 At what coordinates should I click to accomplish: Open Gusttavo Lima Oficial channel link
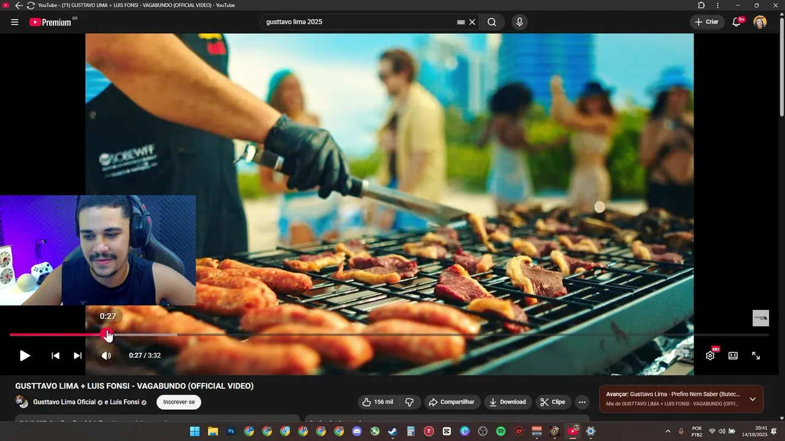[x=64, y=402]
